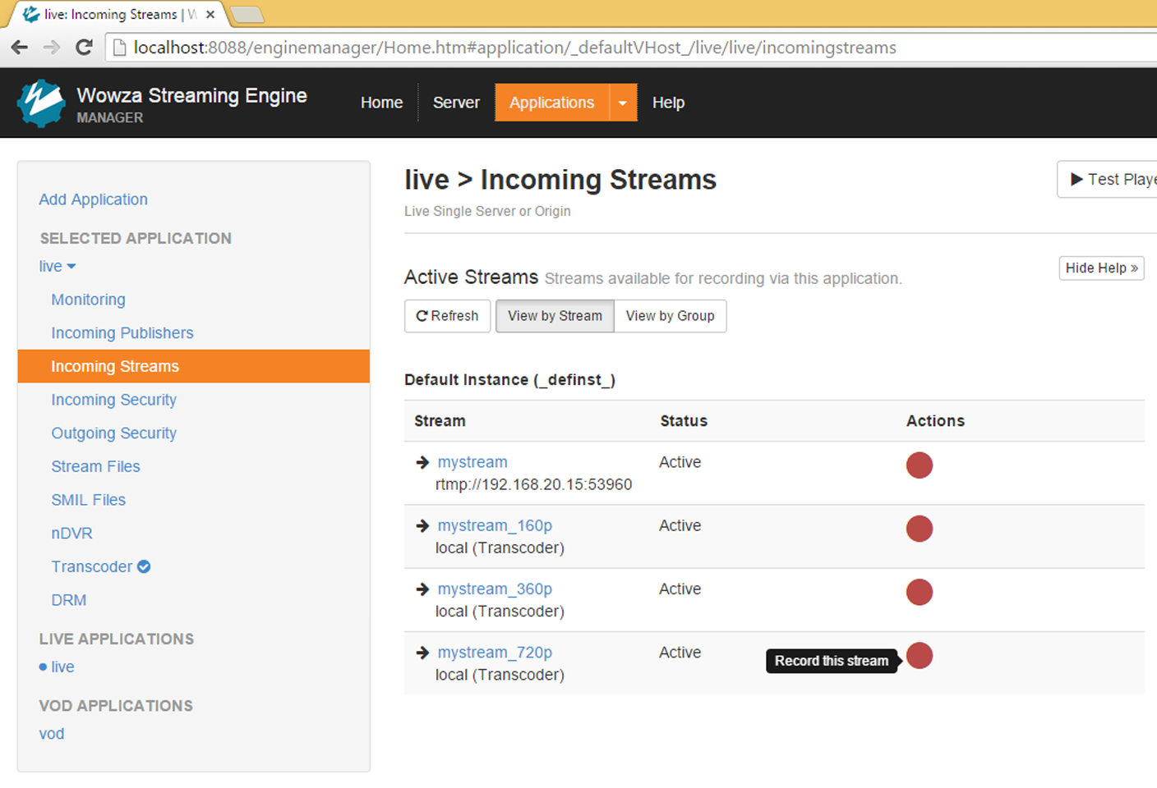Open Monitoring in the sidebar

point(88,300)
